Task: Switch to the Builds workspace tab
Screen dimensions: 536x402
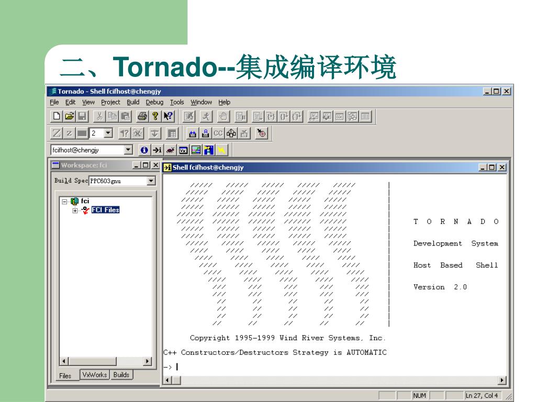Action: tap(121, 375)
